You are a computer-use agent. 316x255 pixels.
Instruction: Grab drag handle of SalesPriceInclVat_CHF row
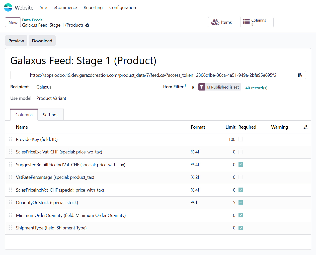click(11, 190)
